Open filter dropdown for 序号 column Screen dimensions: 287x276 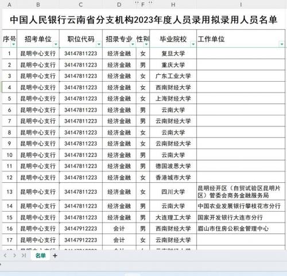click(x=14, y=44)
